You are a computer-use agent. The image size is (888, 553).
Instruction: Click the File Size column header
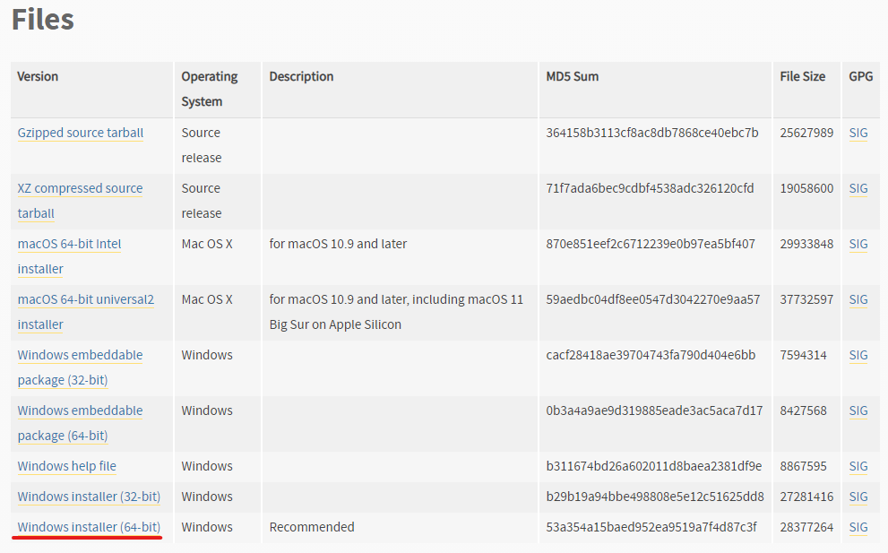click(803, 76)
